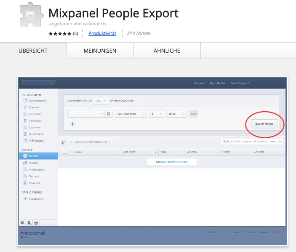Viewport: 296px width, 252px height.
Task: Open Revenue in the People section
Action: [x=35, y=183]
